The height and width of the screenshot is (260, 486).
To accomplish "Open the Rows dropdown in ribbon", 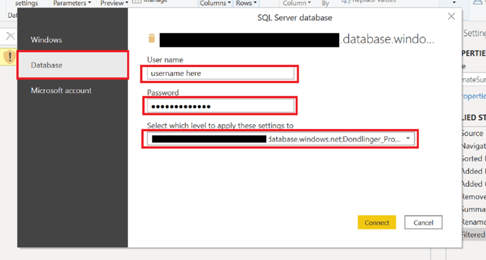I will tap(246, 4).
